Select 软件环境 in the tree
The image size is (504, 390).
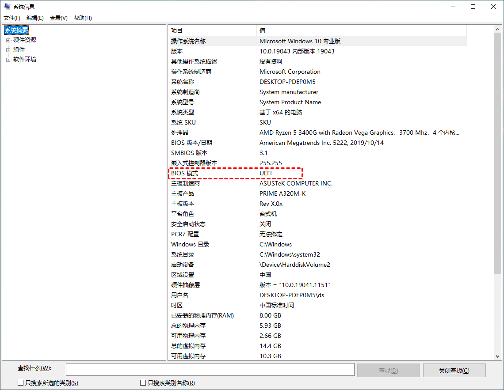point(25,59)
